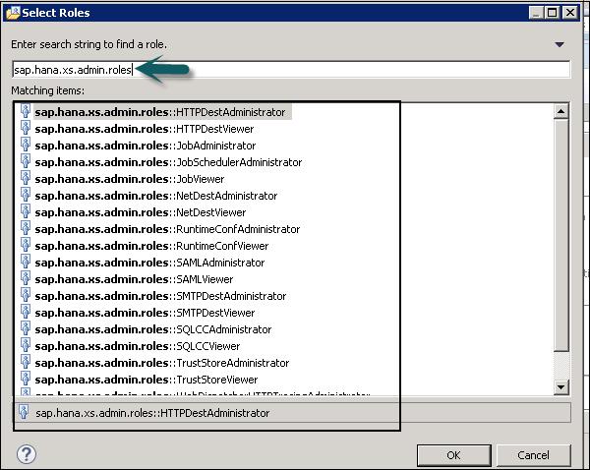Click Select Roles title bar icon
The height and width of the screenshot is (470, 590).
pyautogui.click(x=13, y=13)
